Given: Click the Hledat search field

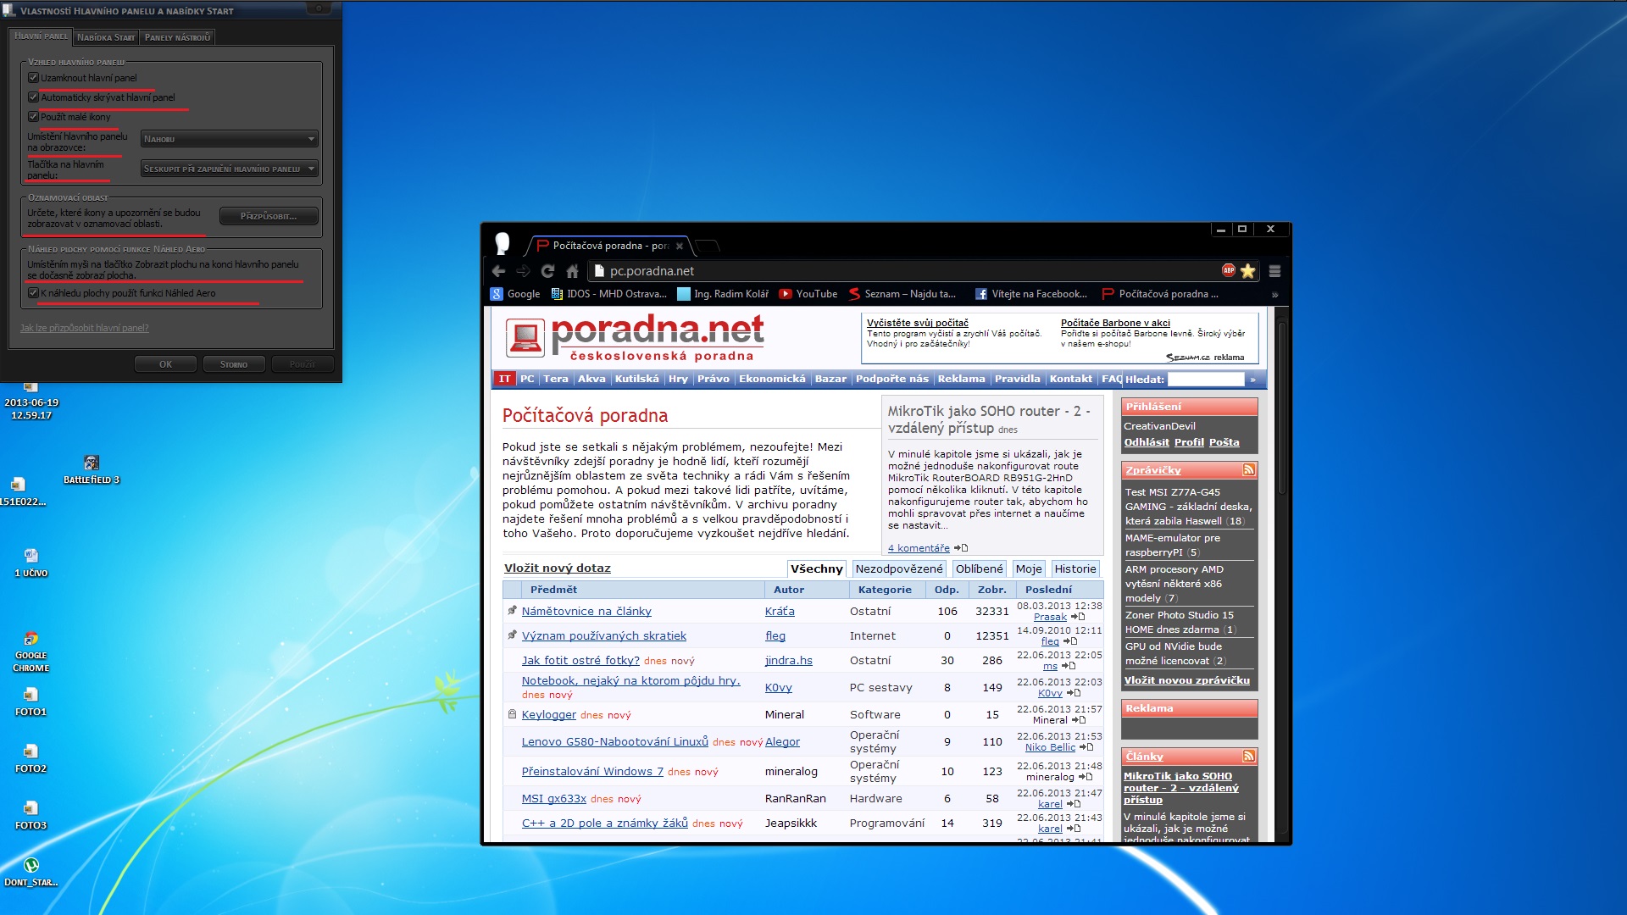Looking at the screenshot, I should coord(1205,380).
